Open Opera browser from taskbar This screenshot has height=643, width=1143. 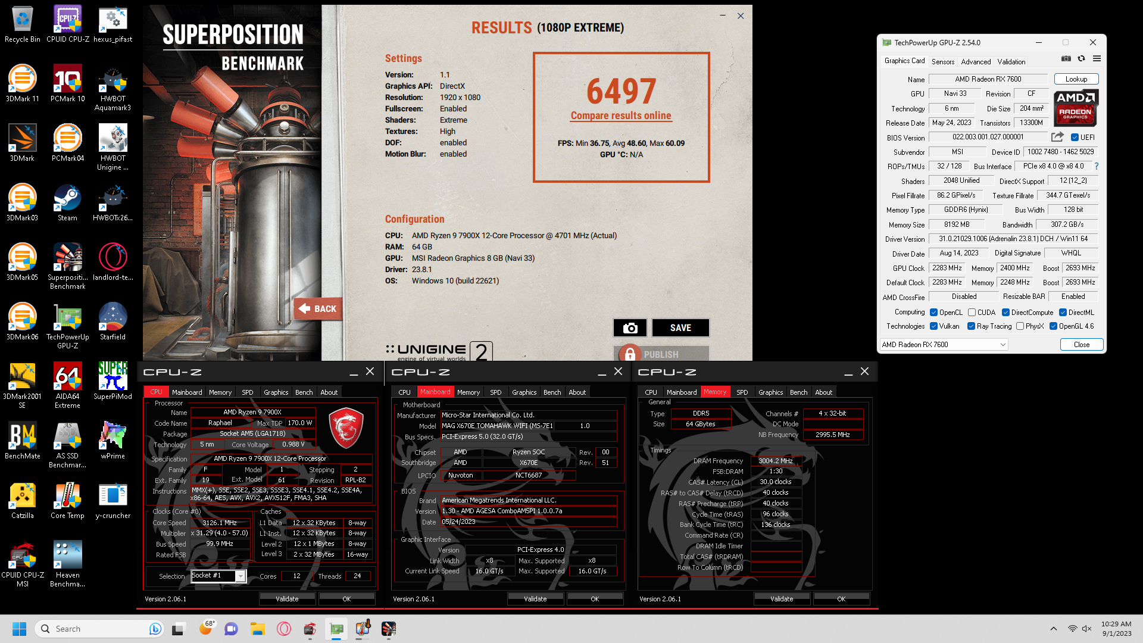[283, 629]
